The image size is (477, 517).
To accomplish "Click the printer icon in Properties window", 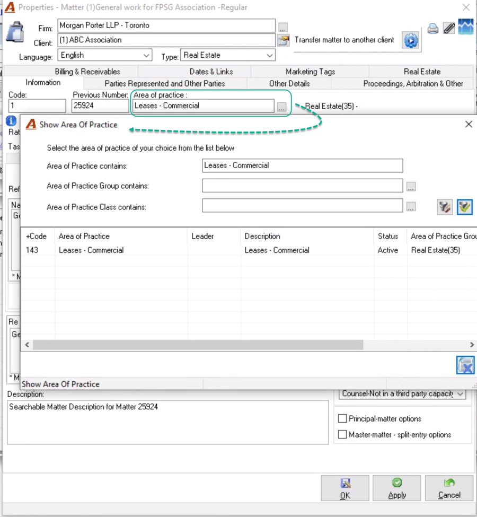I will [433, 29].
